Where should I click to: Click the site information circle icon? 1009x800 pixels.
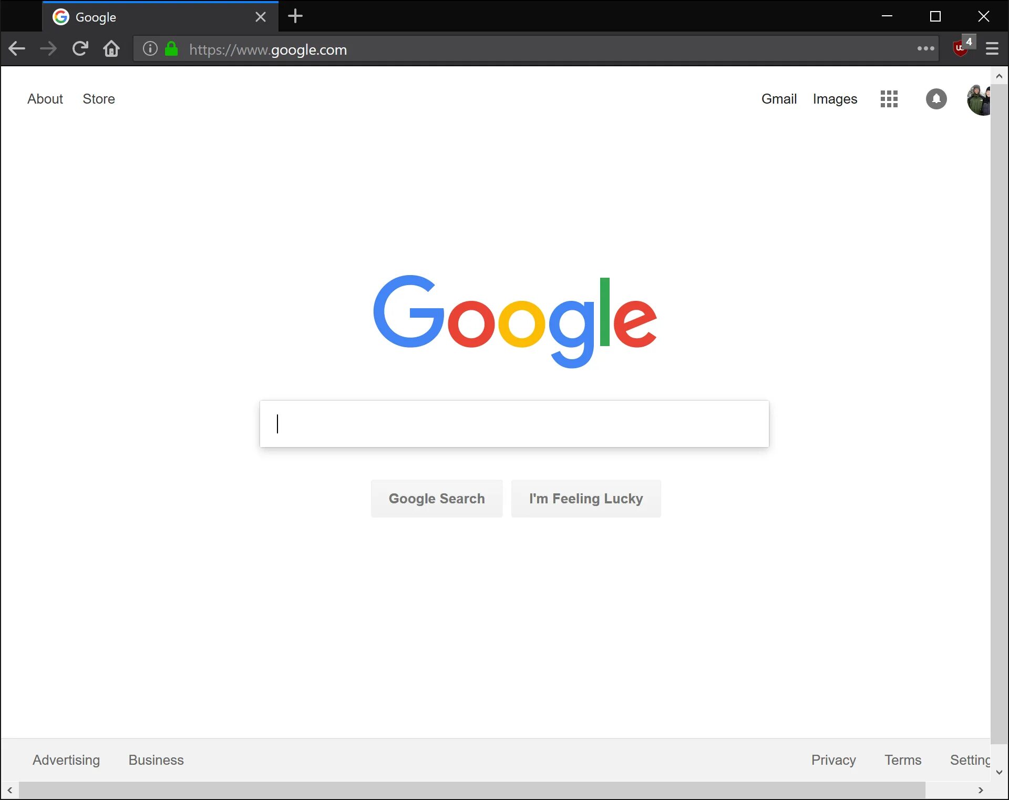point(151,49)
